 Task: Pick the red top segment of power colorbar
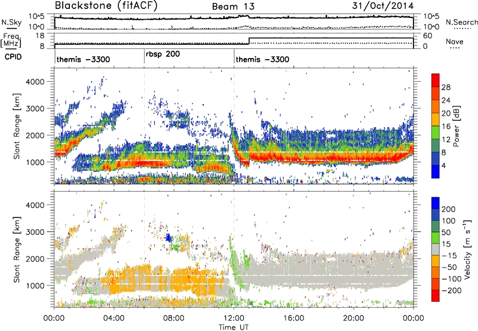click(436, 80)
